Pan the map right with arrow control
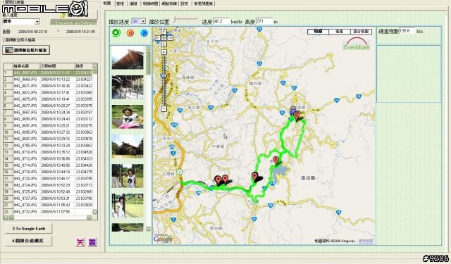The width and height of the screenshot is (451, 264). (x=171, y=38)
